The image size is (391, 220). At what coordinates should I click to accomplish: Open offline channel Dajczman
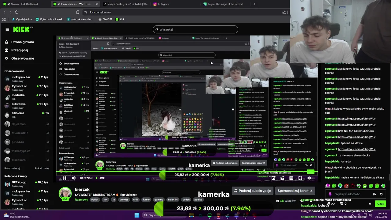[27, 124]
